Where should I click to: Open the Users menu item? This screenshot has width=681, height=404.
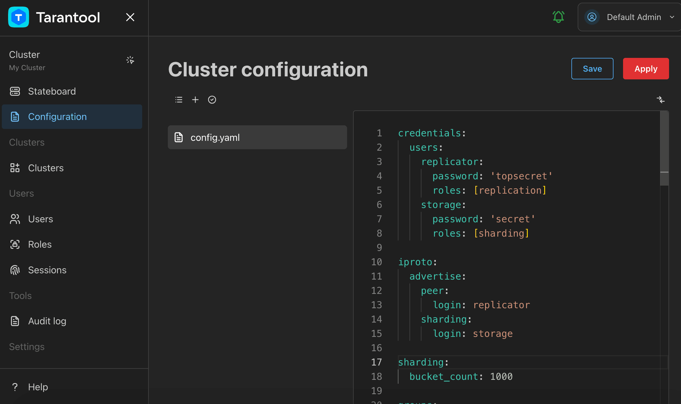pos(72,219)
